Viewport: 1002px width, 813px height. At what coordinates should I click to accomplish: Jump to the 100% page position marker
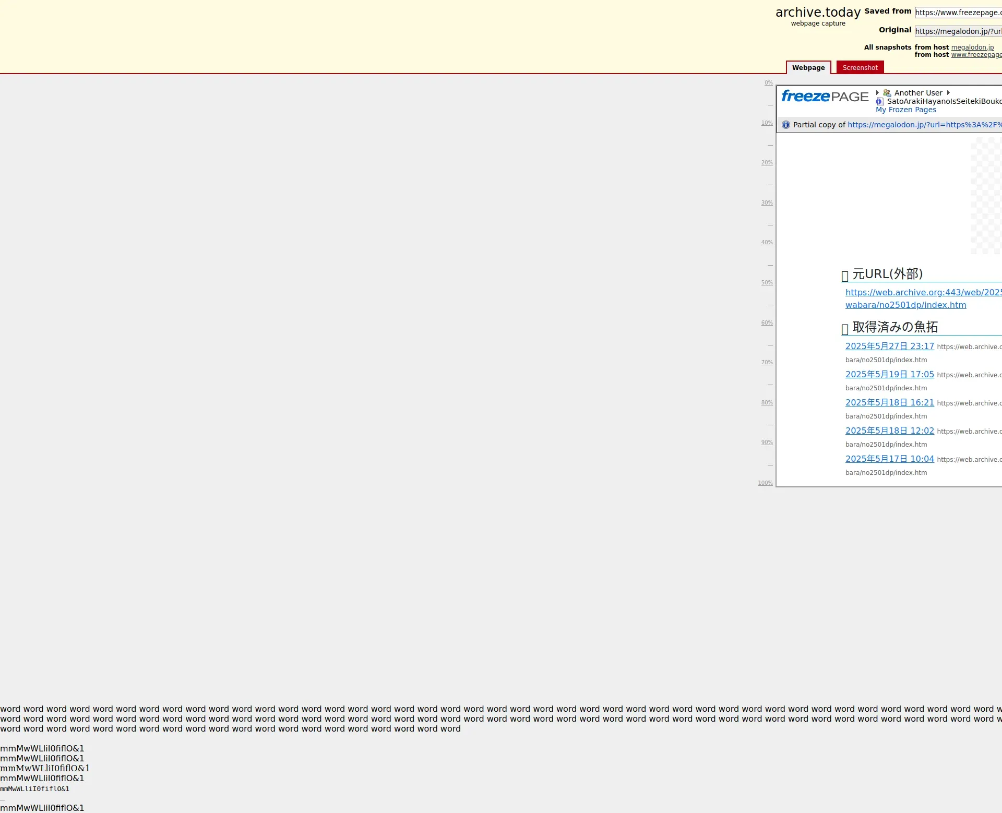765,483
